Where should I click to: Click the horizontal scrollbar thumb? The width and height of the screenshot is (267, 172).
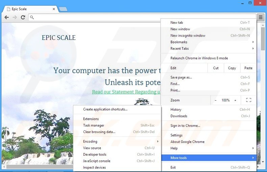40,167
